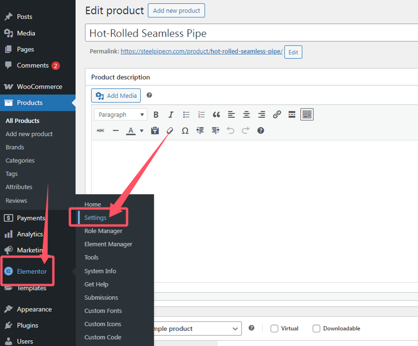Toggle italic formatting in editor toolbar

pos(171,115)
